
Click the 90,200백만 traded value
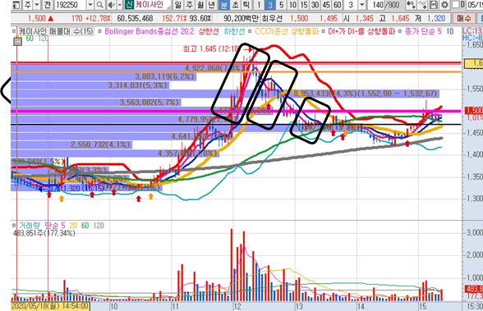[x=241, y=18]
